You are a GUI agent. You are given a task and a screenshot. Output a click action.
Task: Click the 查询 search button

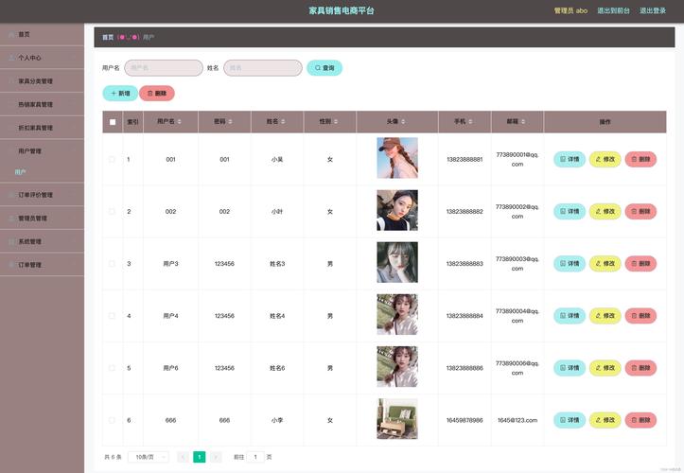coord(324,68)
